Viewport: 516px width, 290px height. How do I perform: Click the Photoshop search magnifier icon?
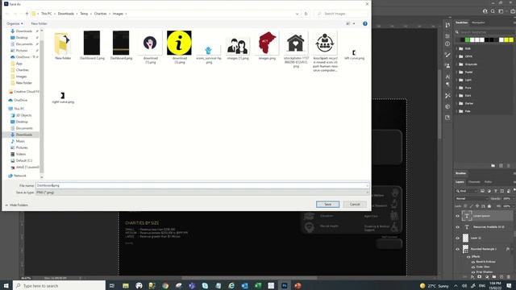click(x=493, y=11)
